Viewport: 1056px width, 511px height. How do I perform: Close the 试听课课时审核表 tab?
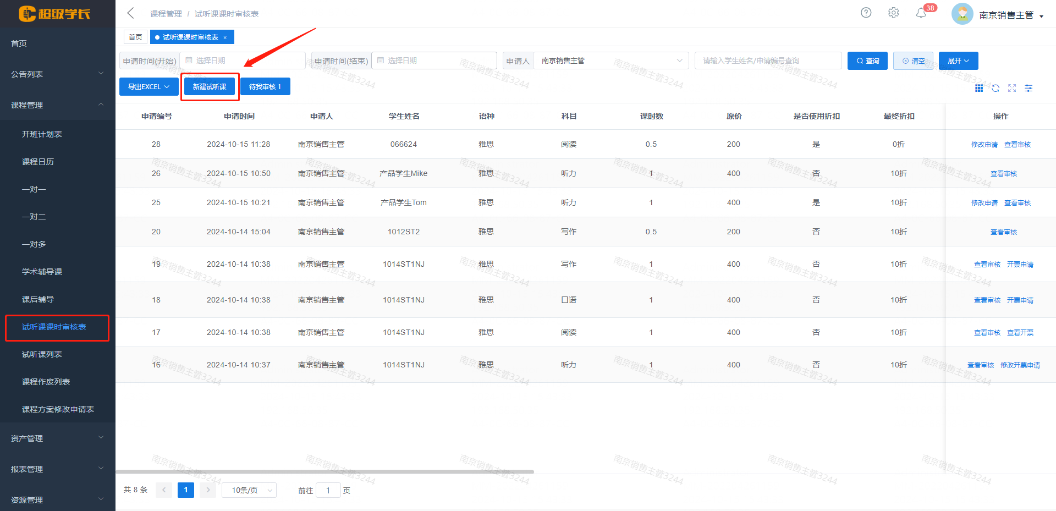point(225,37)
